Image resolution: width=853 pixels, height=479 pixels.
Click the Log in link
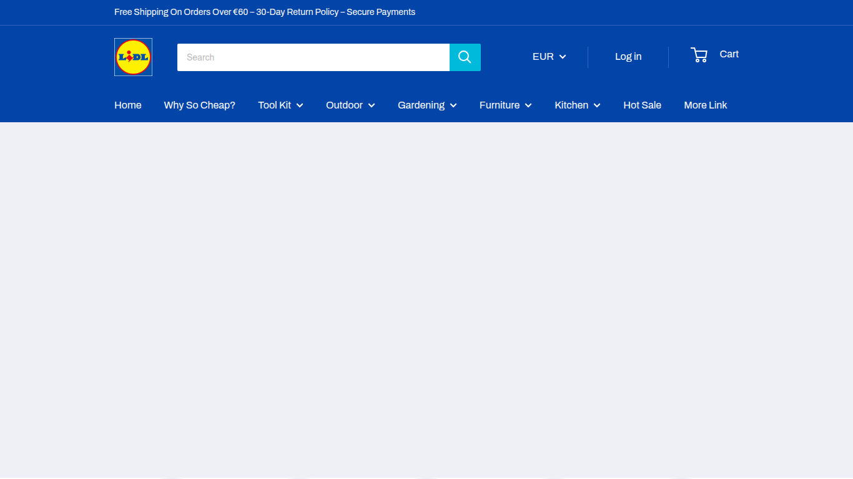pos(628,57)
